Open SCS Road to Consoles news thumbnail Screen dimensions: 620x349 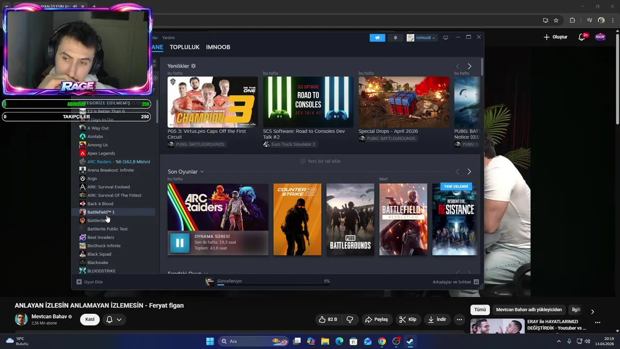click(308, 102)
